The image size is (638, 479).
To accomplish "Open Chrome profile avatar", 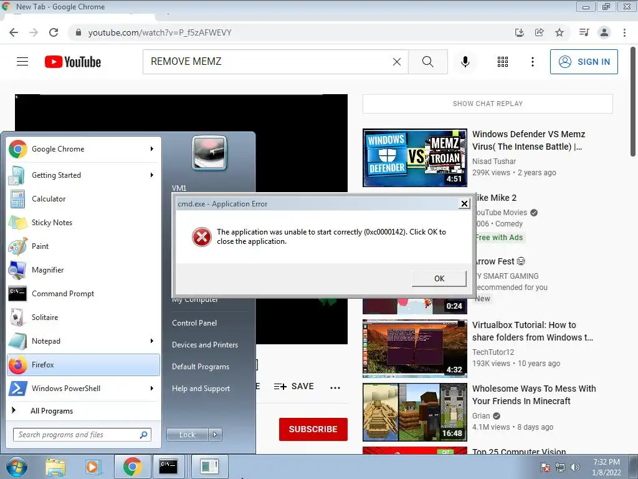I will coord(604,32).
